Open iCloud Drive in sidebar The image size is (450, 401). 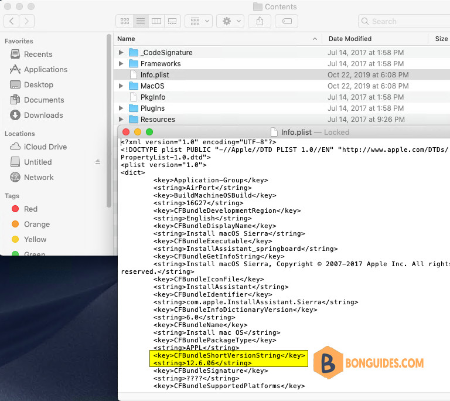[39, 147]
